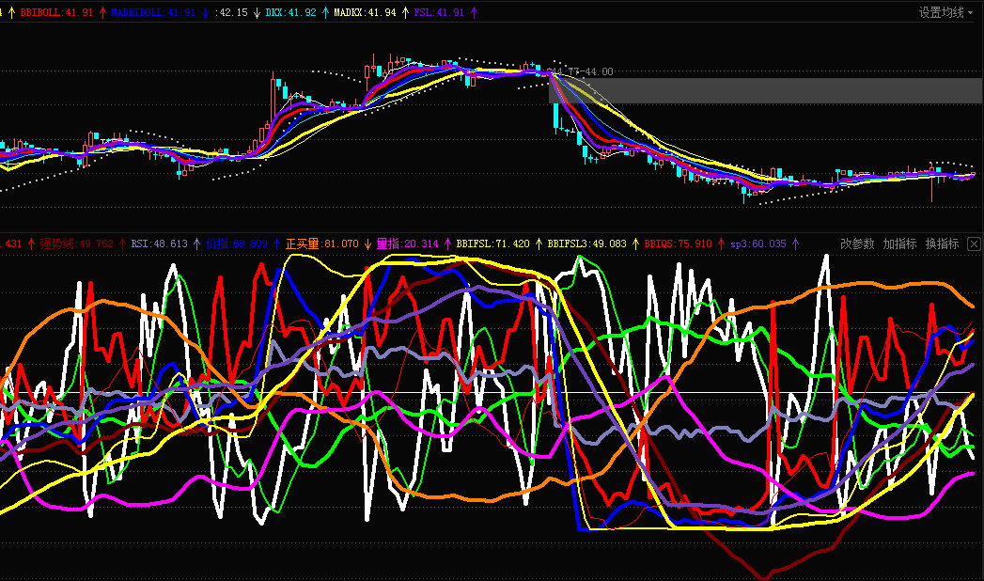Viewport: 984px width, 581px height.
Task: Select the 强势线:49.762 indicator label
Action: 76,243
